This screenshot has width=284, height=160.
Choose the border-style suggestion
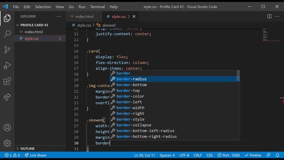pos(174,119)
